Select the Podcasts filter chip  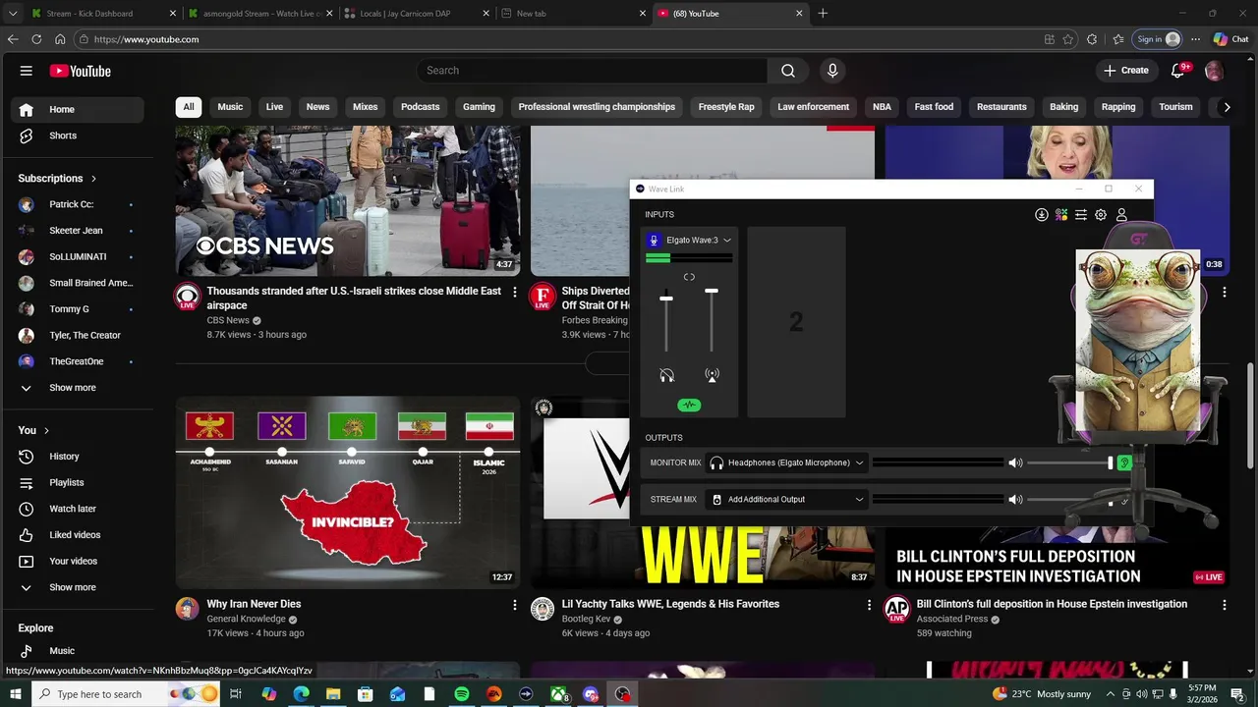tap(421, 107)
